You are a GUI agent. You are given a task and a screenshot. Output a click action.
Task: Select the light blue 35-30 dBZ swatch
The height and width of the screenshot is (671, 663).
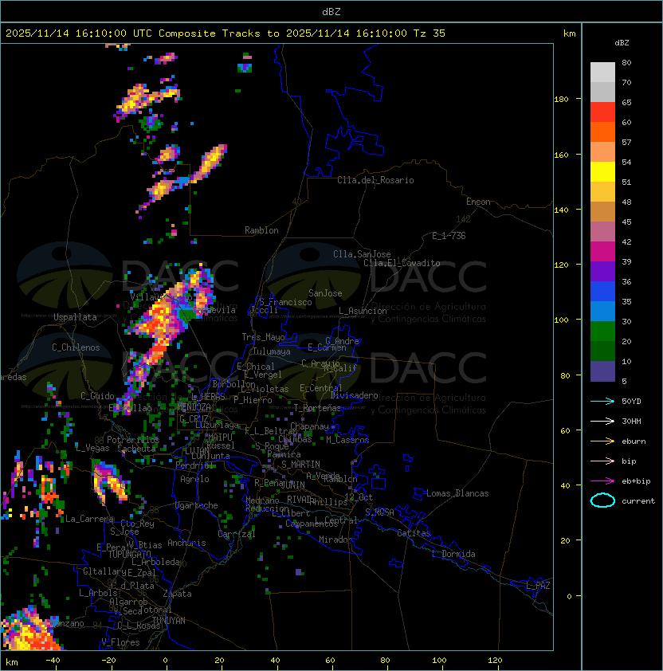coord(602,311)
